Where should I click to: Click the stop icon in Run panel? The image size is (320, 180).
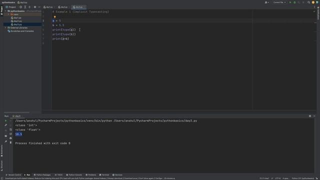click(5, 130)
